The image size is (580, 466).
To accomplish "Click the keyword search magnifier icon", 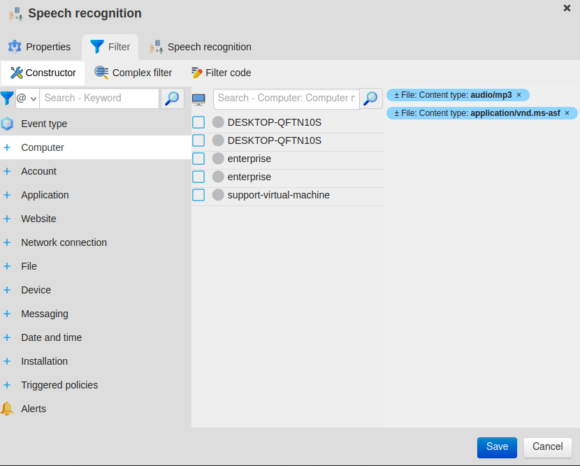I will click(x=172, y=99).
